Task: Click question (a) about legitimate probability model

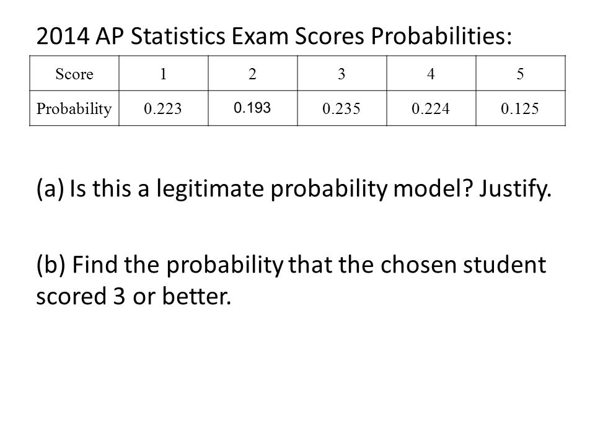Action: click(293, 189)
